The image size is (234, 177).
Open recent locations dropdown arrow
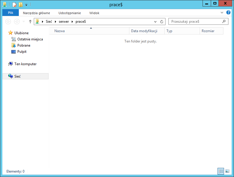(24, 22)
